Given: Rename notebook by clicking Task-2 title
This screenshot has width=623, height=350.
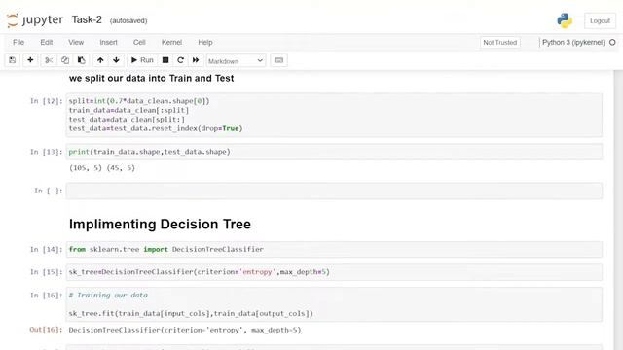Looking at the screenshot, I should pos(87,19).
